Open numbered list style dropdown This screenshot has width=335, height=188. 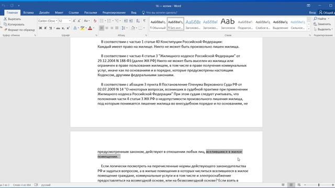pos(113,21)
